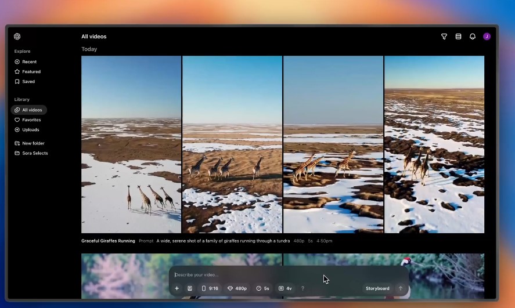Click the New folder plus-folder icon
This screenshot has width=515, height=308.
click(x=17, y=143)
